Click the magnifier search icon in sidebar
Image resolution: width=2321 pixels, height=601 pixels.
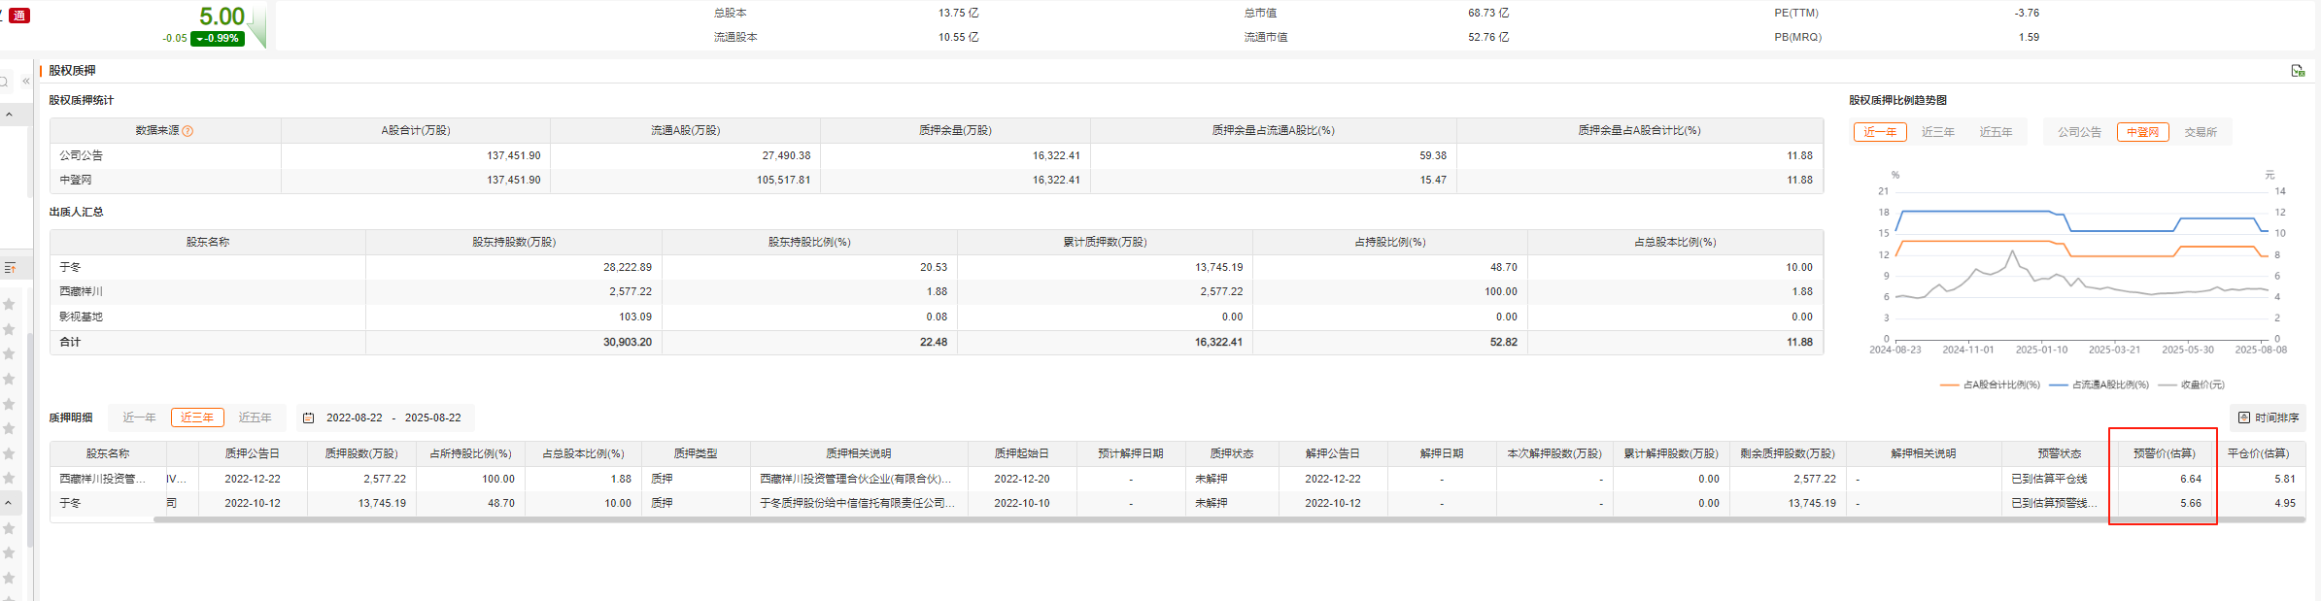[5, 82]
